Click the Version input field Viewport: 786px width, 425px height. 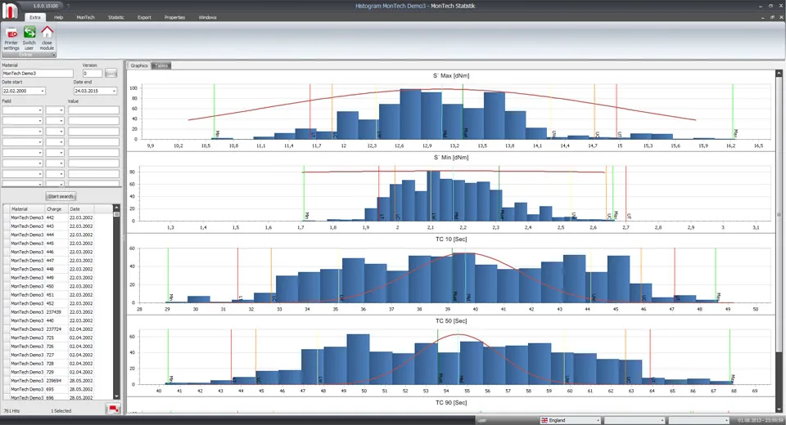pos(93,74)
